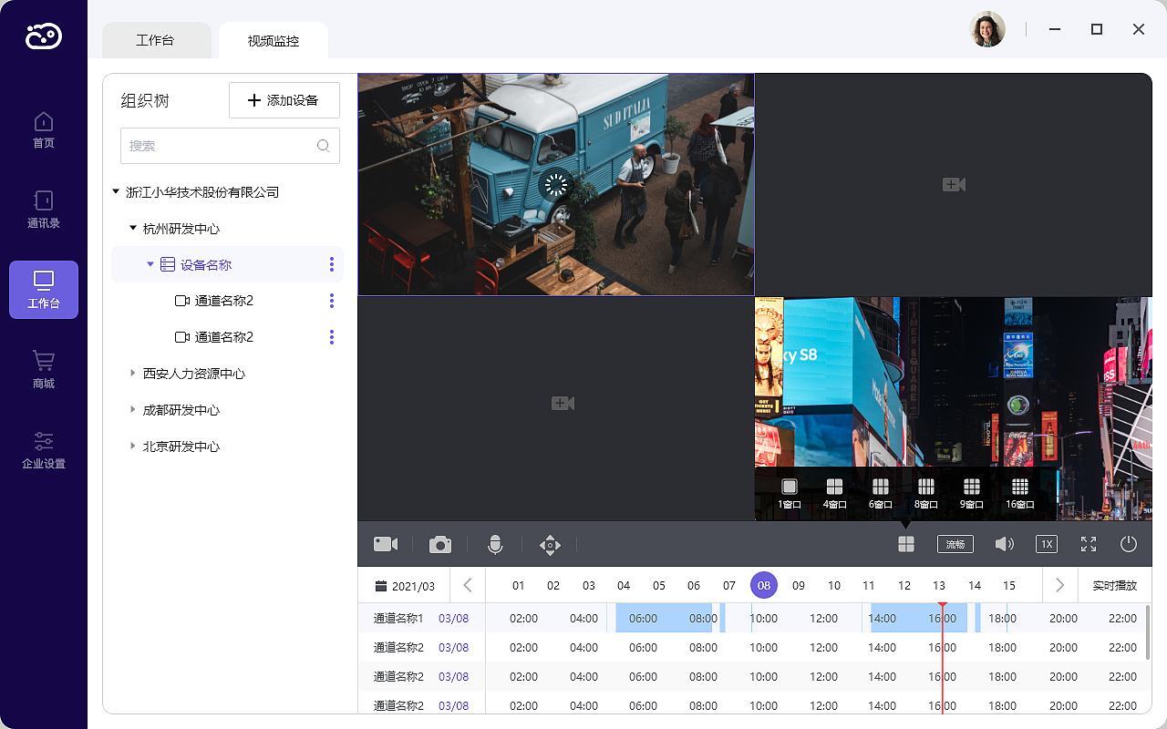Click the 实时播放 live play button
This screenshot has width=1167, height=729.
1115,585
